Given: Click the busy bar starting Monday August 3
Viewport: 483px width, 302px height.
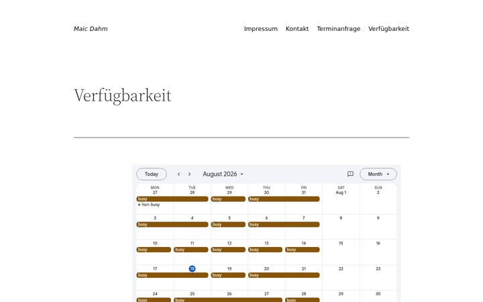Looking at the screenshot, I should (172, 224).
